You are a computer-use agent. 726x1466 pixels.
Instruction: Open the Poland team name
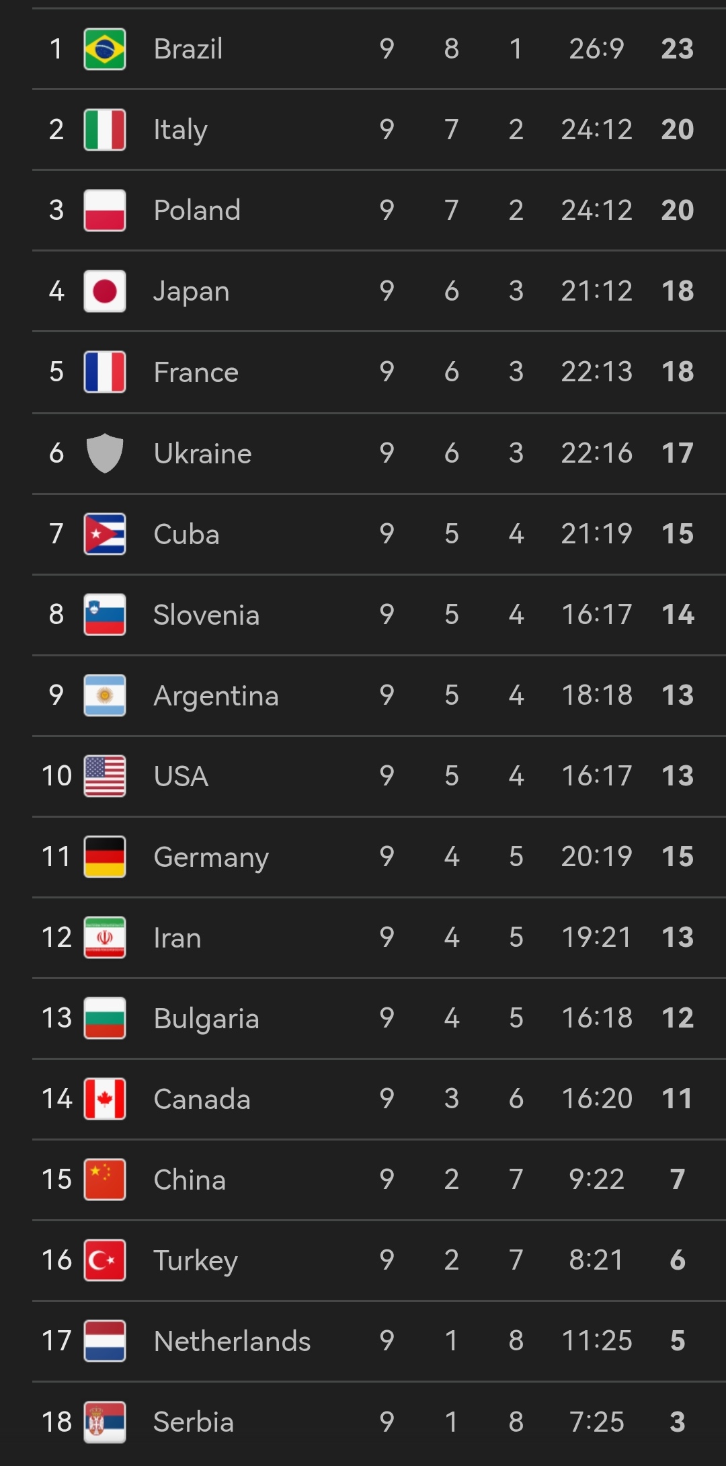pos(197,210)
